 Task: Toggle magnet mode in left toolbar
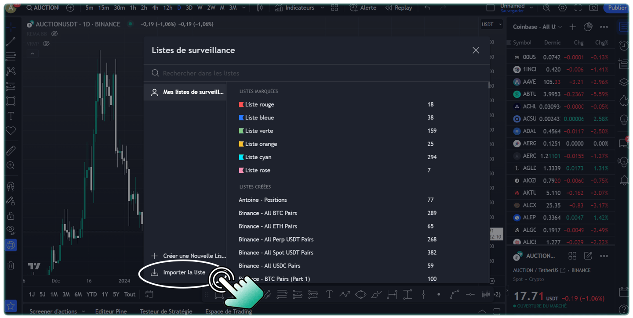(11, 186)
